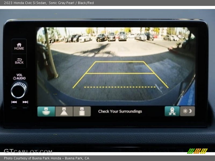Select the top-down rear camera view
This screenshot has width=215, height=161.
82,111
